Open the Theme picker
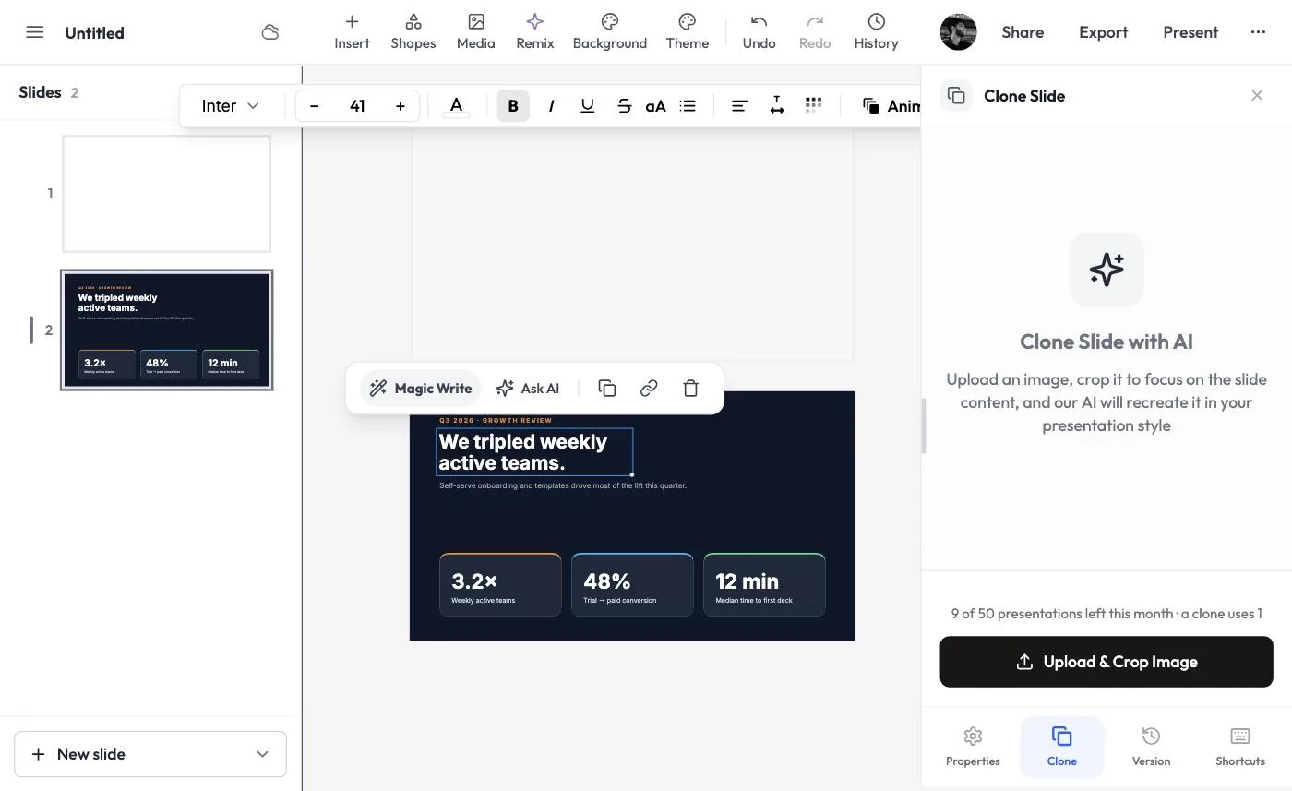 (x=687, y=32)
